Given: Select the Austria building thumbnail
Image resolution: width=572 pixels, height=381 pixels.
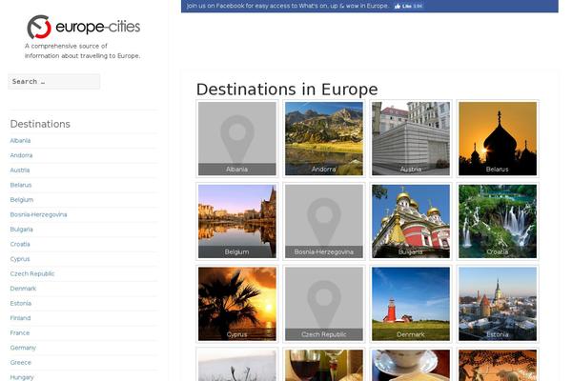Looking at the screenshot, I should 410,138.
